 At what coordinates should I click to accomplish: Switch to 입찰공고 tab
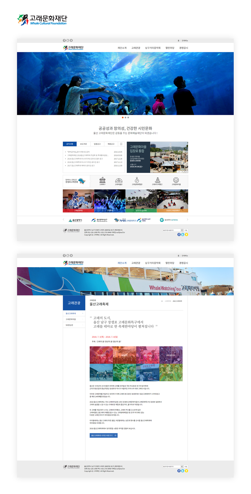tap(97, 144)
